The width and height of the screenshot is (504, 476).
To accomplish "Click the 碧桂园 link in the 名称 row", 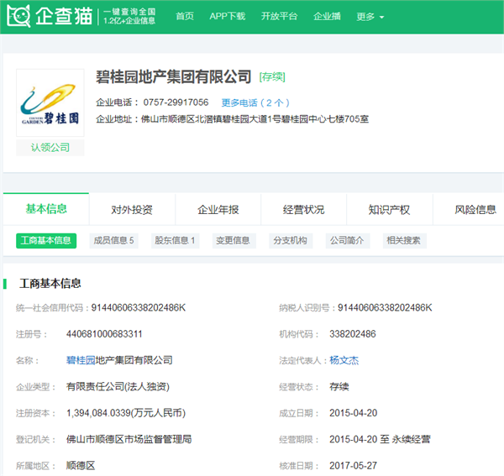I will coord(81,360).
